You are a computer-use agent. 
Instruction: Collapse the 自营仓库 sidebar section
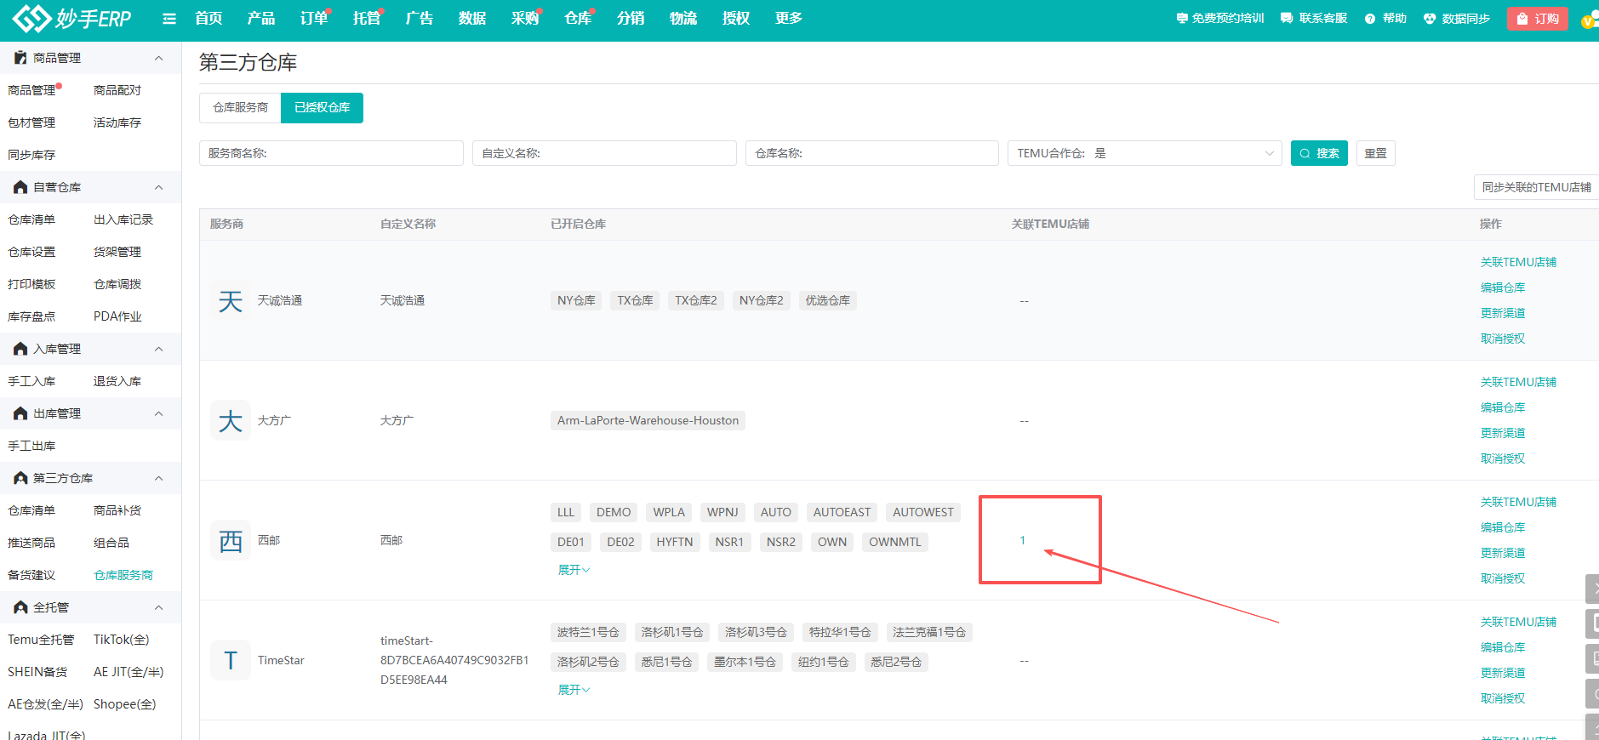(158, 187)
